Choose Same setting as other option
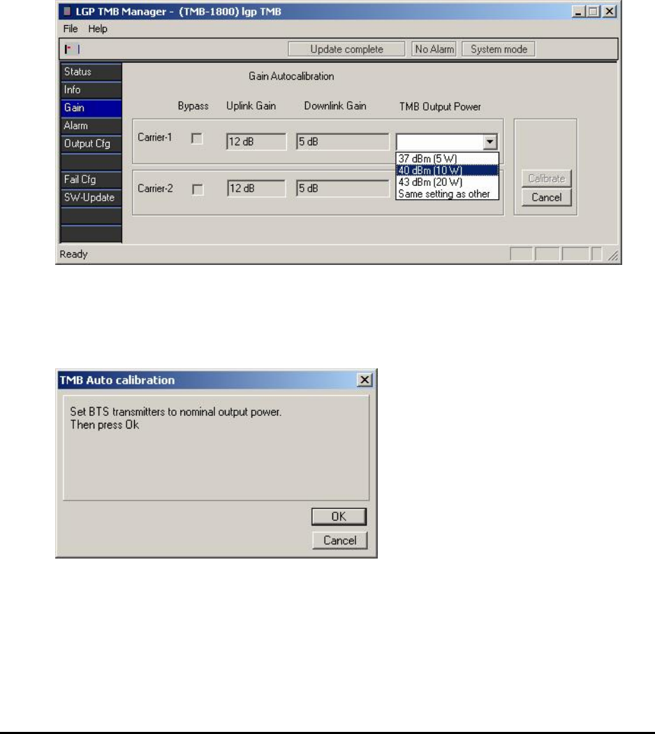Viewport: 655px width, 734px height. pyautogui.click(x=447, y=194)
